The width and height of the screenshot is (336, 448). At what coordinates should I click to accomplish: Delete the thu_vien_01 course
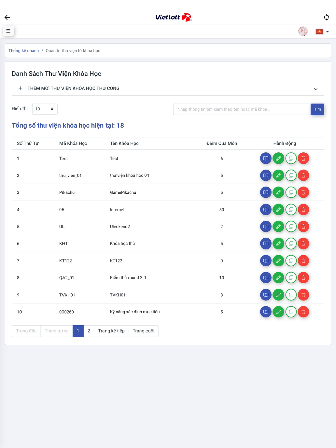point(303,175)
